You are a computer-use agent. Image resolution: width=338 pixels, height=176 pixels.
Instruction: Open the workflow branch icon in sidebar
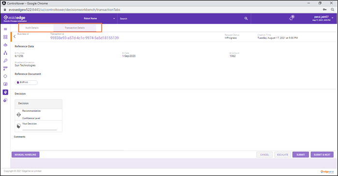(5, 69)
